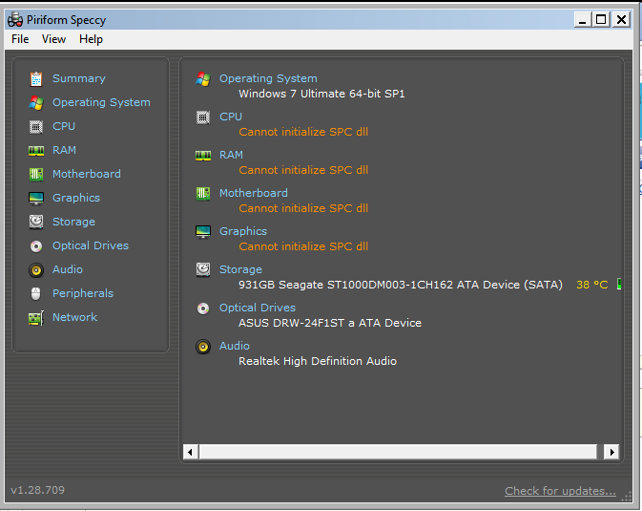Viewport: 642px width, 511px height.
Task: Click the ASUS DRW-24F1ST optical drive entry
Action: pyautogui.click(x=330, y=323)
